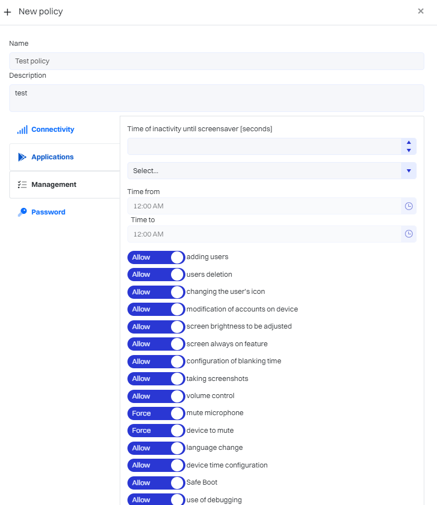Decrease the screensaver inactivity seconds
The height and width of the screenshot is (505, 437).
coord(409,151)
